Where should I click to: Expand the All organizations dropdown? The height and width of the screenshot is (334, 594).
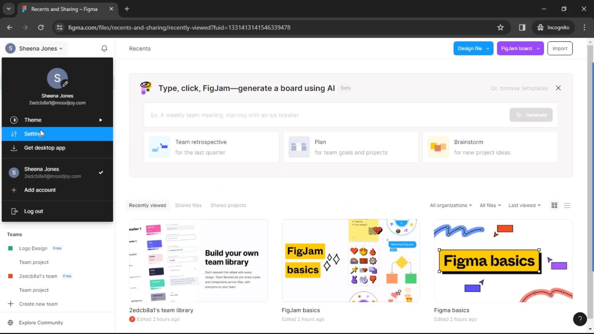450,205
